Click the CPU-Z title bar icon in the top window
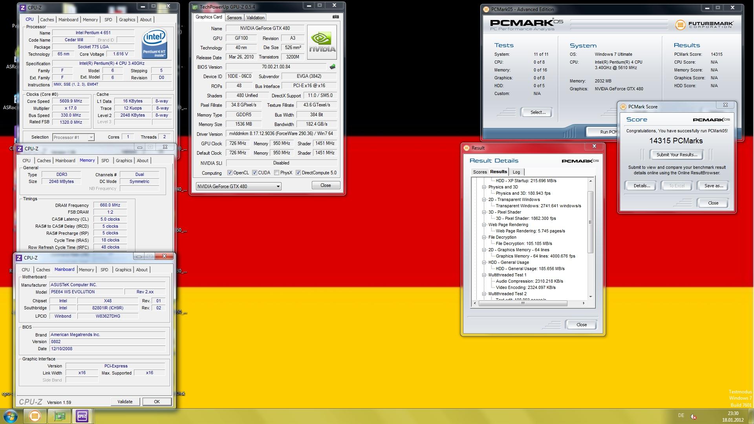 pos(23,7)
